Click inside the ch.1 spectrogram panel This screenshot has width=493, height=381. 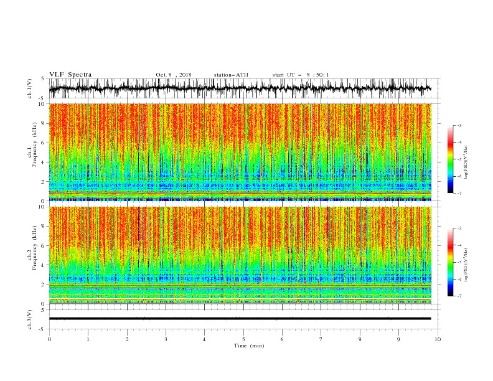240,152
